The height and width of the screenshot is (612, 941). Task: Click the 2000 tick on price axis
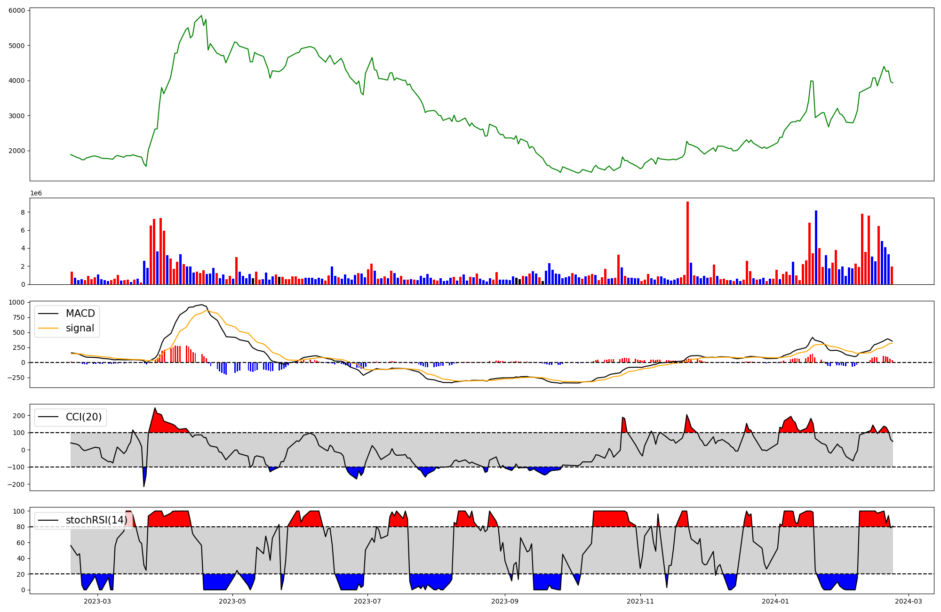[17, 151]
